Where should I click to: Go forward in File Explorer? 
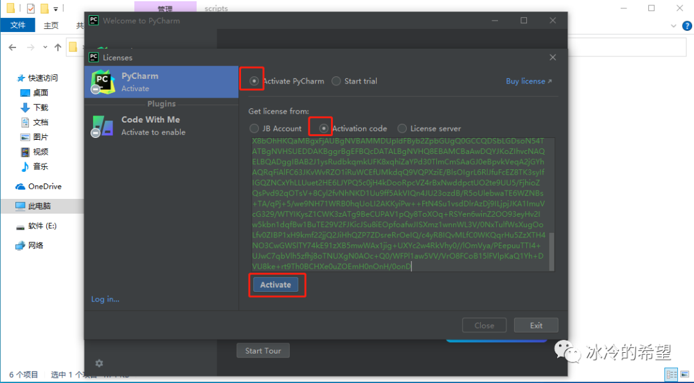(30, 47)
